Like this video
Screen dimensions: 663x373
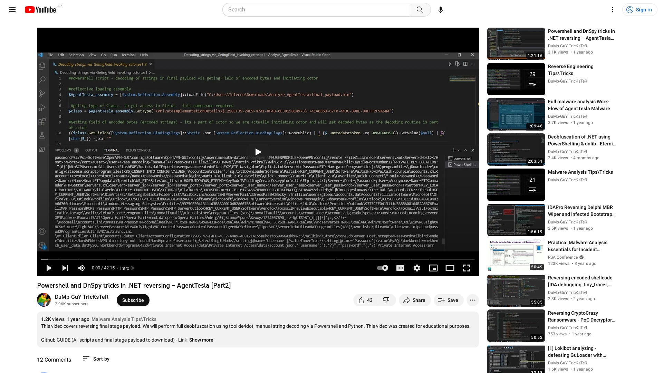pos(365,300)
